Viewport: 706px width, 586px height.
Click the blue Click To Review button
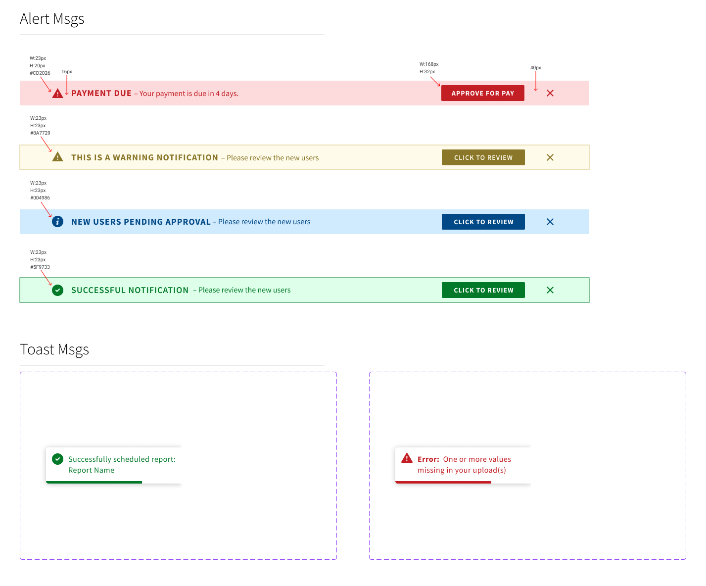(483, 222)
